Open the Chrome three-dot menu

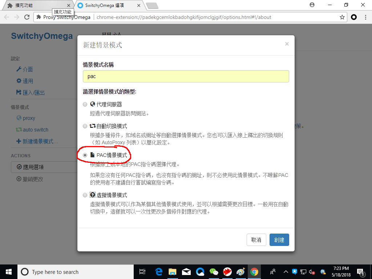coord(365,17)
